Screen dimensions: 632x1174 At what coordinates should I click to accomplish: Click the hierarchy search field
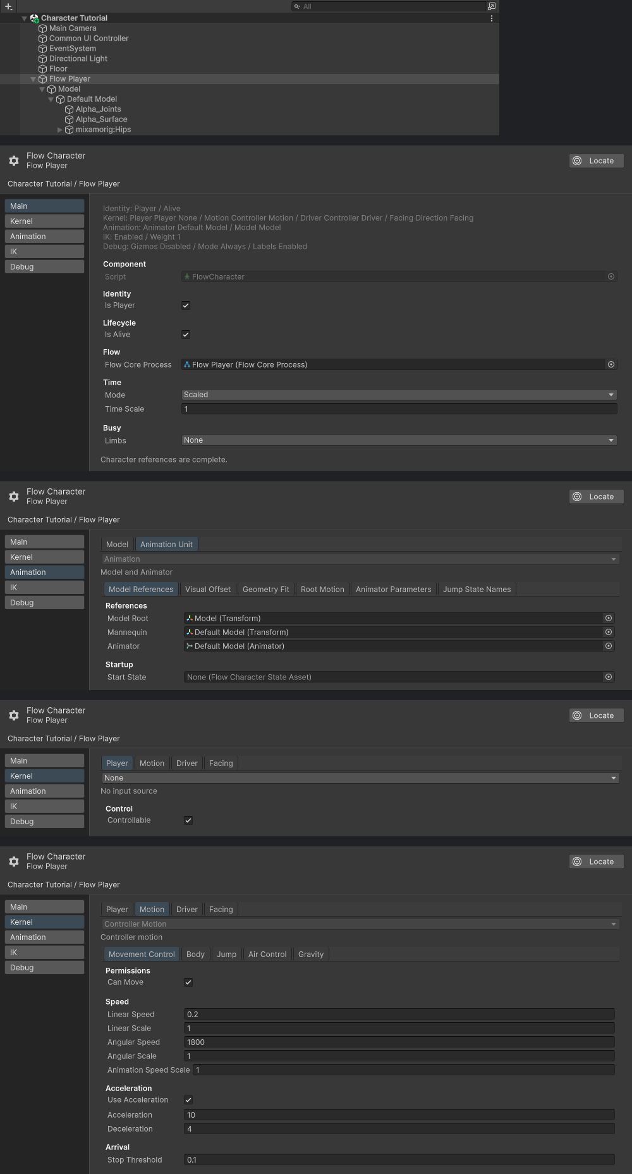(x=388, y=6)
